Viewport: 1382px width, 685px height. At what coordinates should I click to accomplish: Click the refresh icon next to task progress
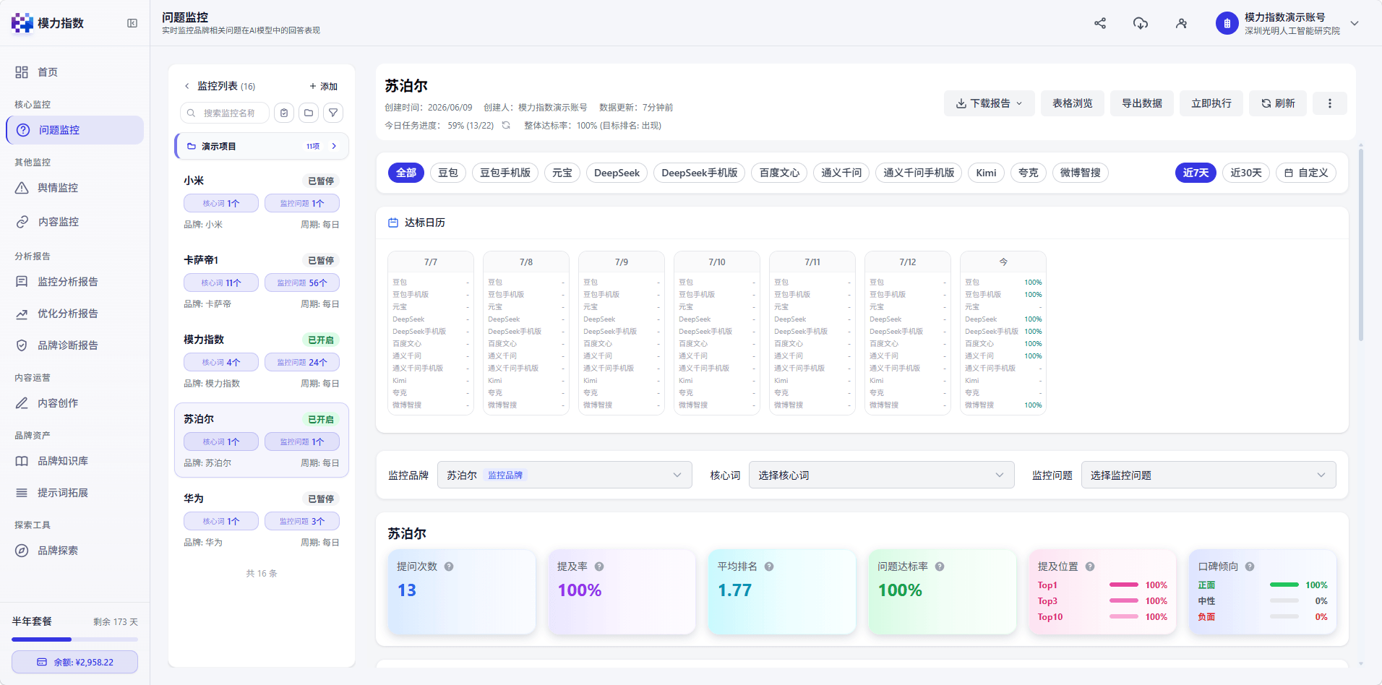click(x=506, y=125)
